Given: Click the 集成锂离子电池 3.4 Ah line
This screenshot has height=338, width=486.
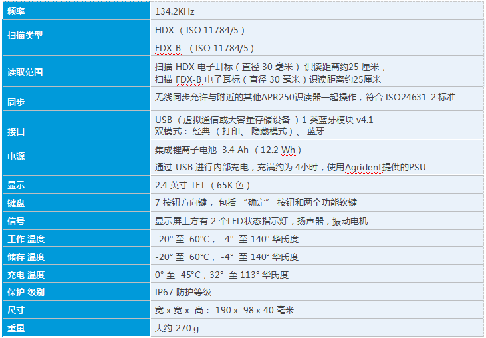Looking at the screenshot, I should [228, 150].
